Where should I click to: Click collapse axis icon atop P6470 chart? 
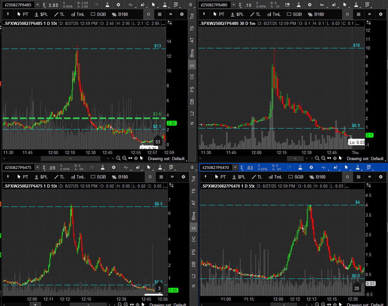click(x=369, y=185)
